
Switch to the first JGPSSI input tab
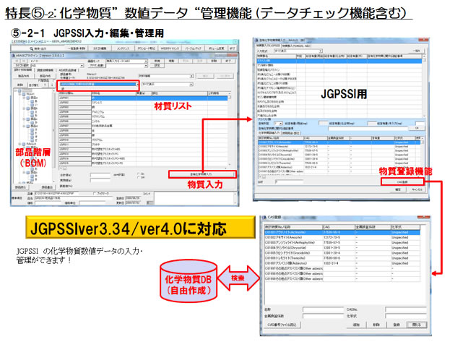[268, 46]
